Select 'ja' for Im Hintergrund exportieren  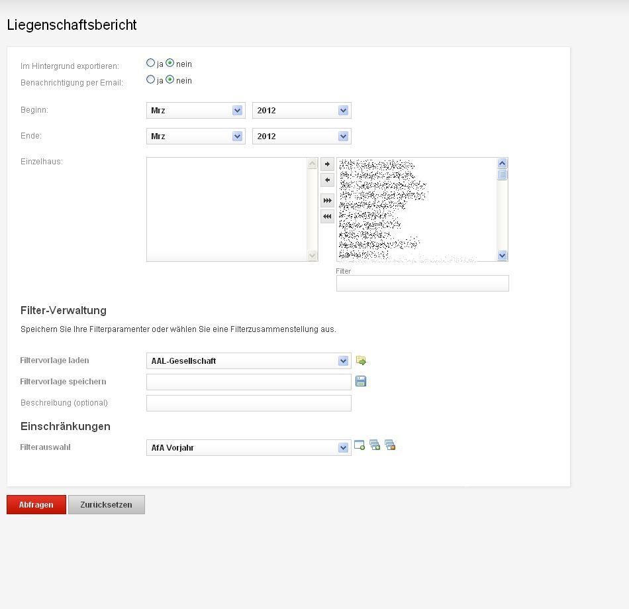(x=150, y=63)
